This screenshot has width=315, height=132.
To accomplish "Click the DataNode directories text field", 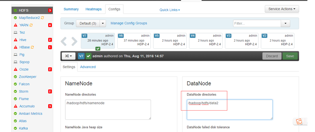I will [229, 109].
